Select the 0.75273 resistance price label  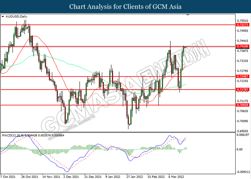(x=242, y=25)
